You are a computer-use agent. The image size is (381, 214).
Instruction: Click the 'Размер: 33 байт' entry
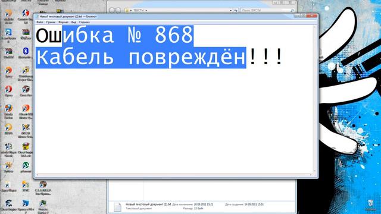[193, 209]
